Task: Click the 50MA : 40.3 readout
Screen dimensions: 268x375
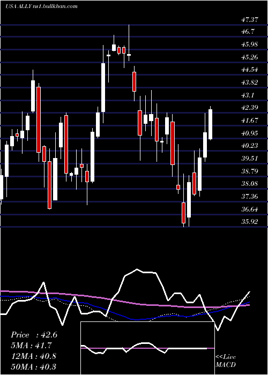Action: (33, 366)
